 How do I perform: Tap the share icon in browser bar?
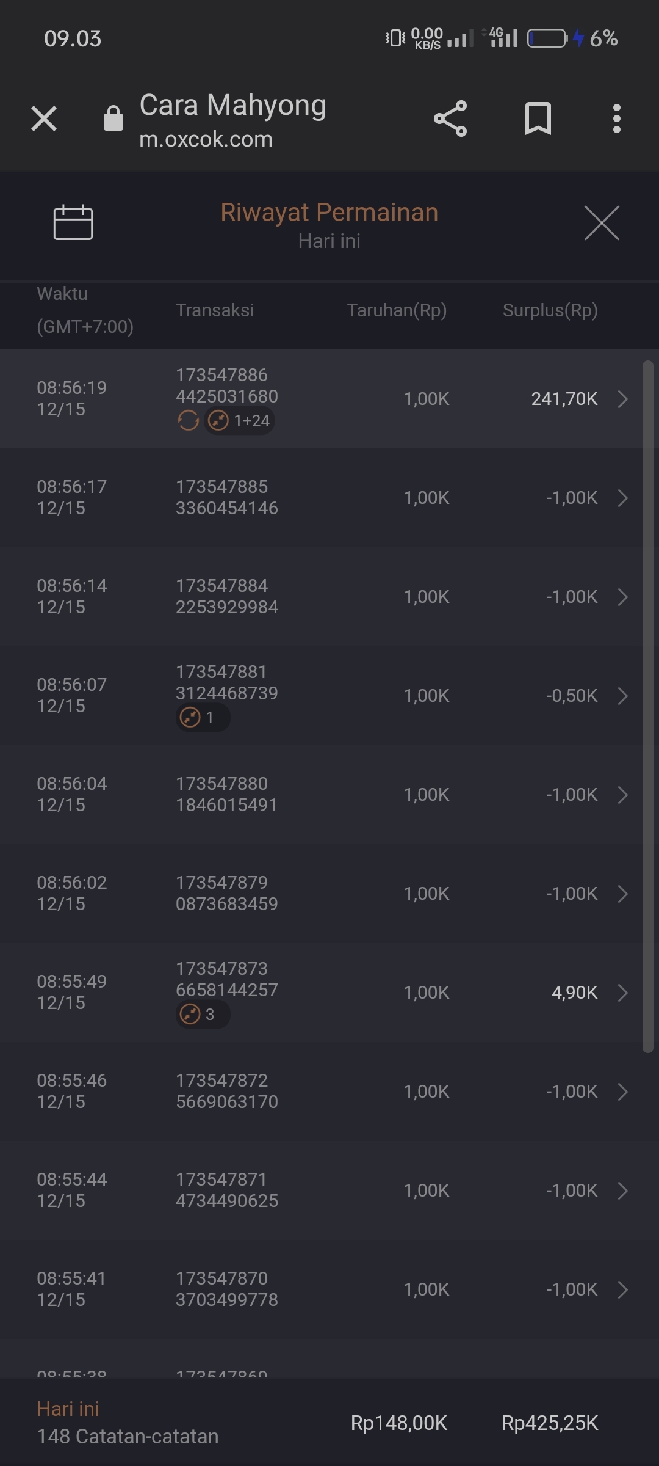(x=450, y=119)
